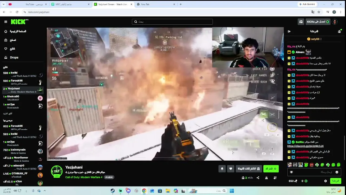Translate this page icon in address bar
The width and height of the screenshot is (346, 195).
point(313,12)
